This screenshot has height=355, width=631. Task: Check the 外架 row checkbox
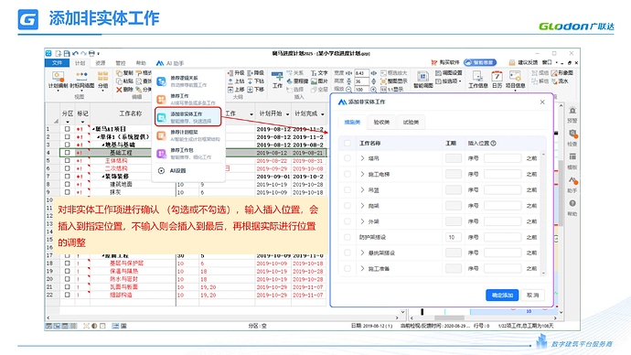[x=347, y=221]
